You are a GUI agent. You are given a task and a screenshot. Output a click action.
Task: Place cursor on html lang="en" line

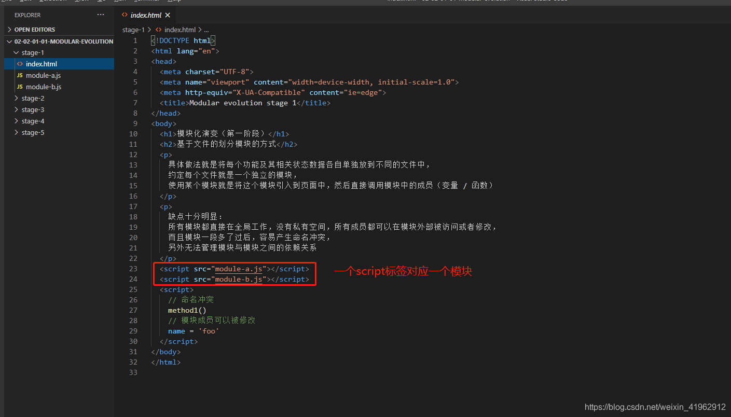(x=185, y=51)
